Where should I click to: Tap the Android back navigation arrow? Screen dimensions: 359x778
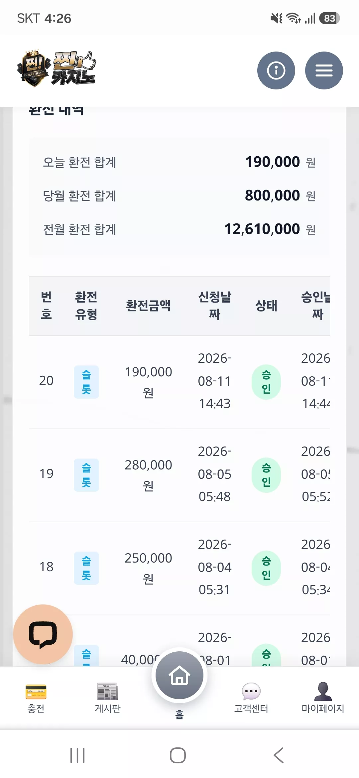click(279, 755)
